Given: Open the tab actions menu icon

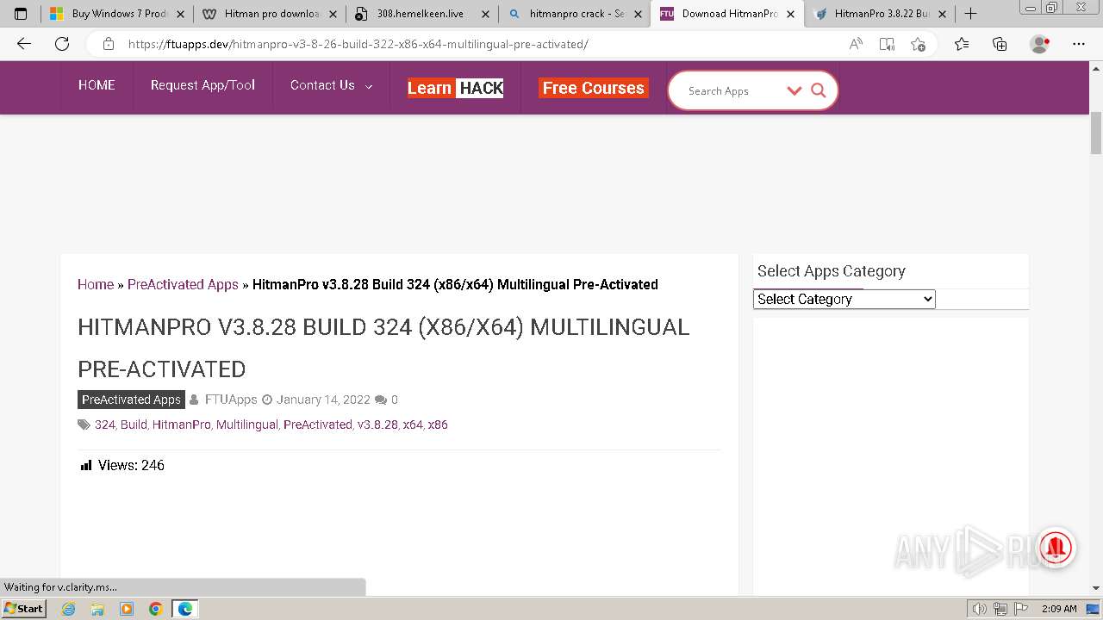Looking at the screenshot, I should click(21, 14).
